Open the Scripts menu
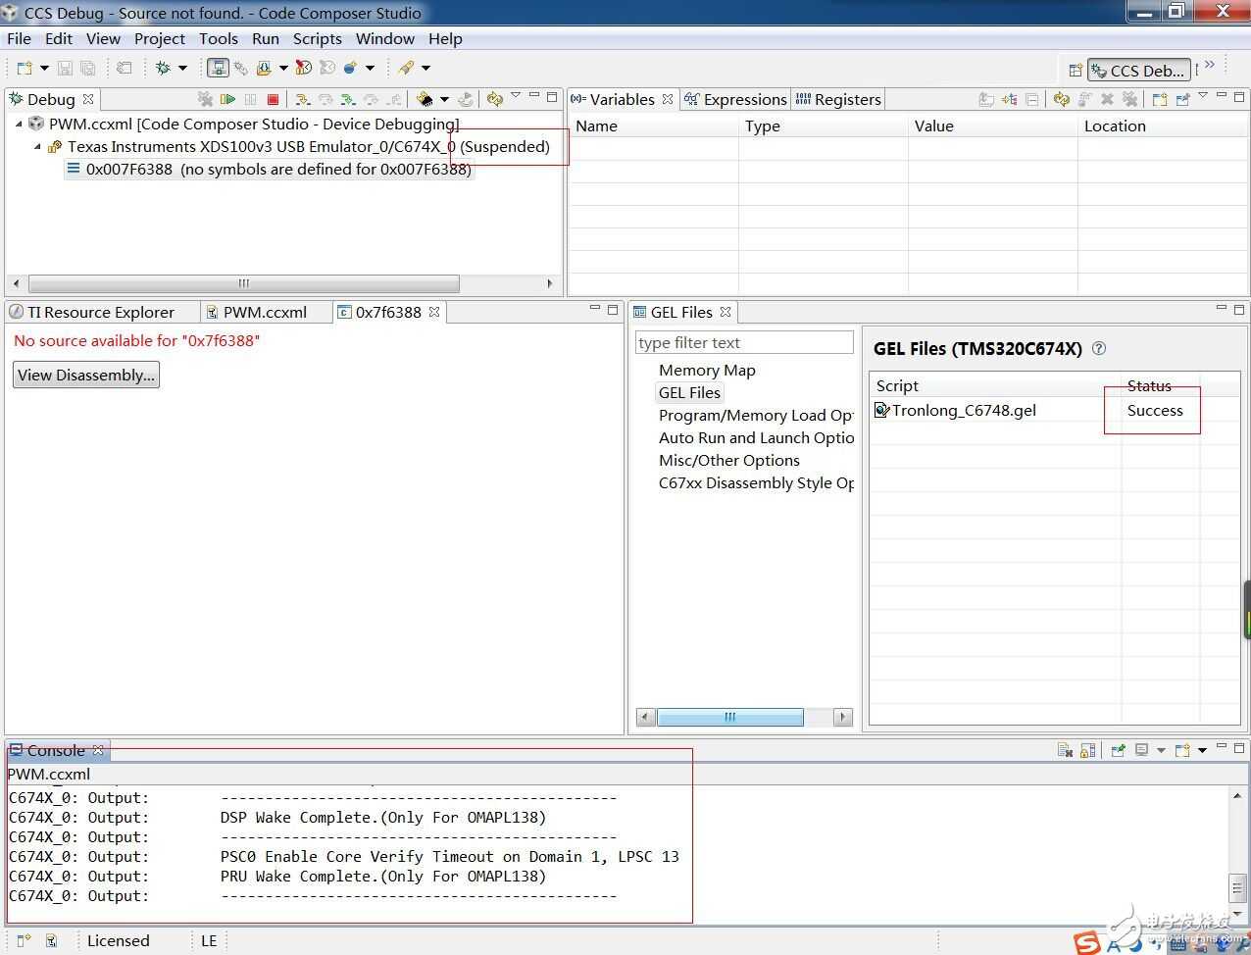 coord(317,39)
